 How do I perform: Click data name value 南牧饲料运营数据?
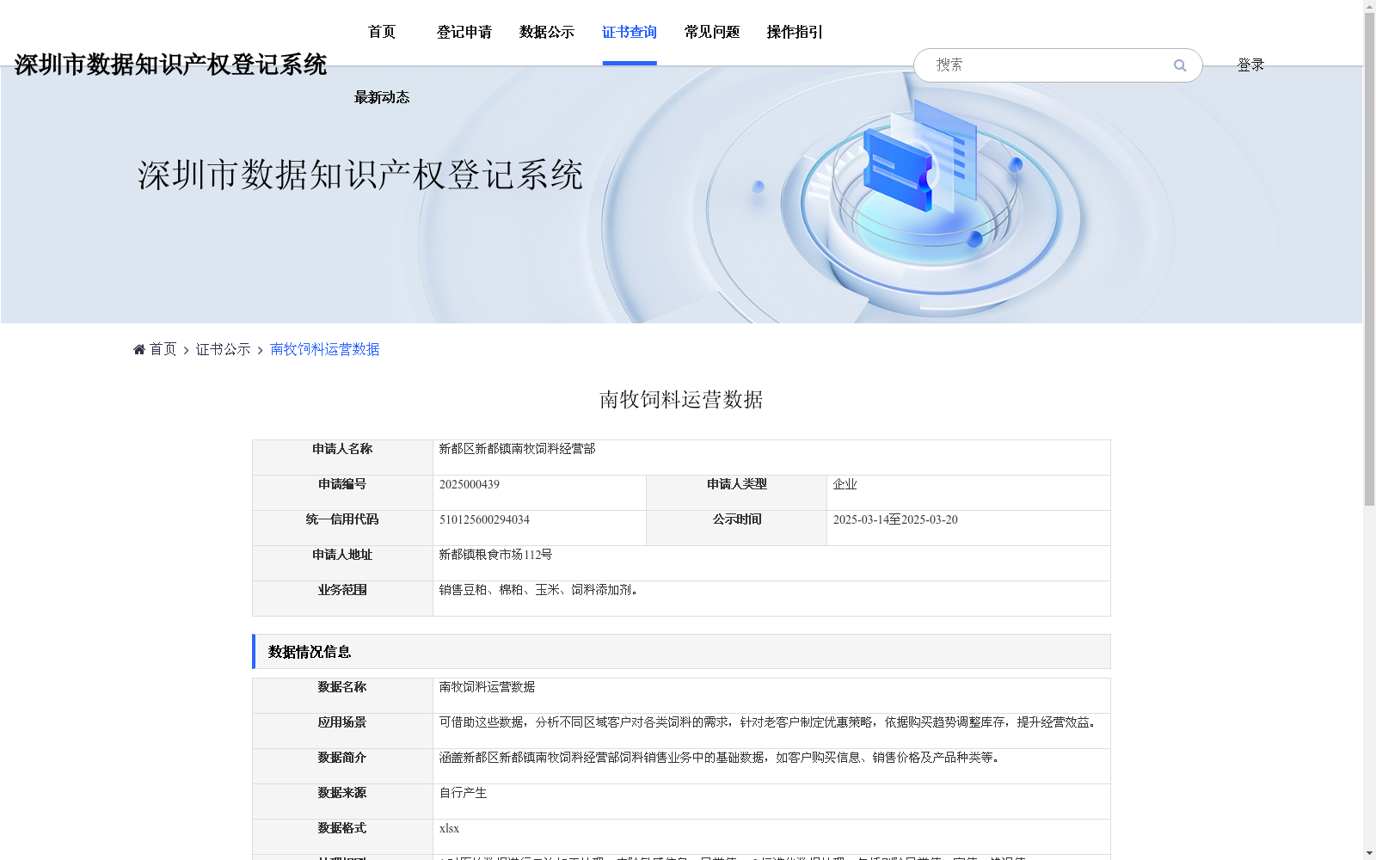point(487,687)
